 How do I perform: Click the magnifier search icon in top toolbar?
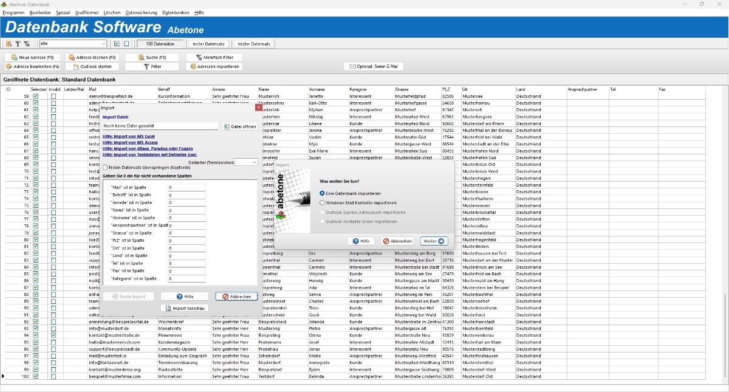coord(9,44)
